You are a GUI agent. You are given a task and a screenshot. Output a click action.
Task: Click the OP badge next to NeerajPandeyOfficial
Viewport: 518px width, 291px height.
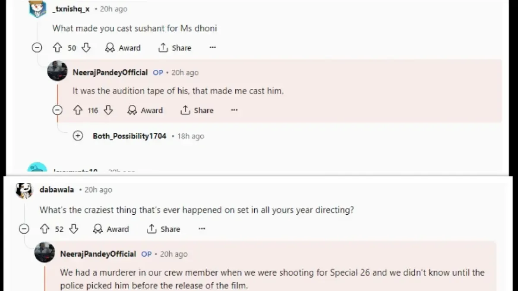pyautogui.click(x=158, y=72)
